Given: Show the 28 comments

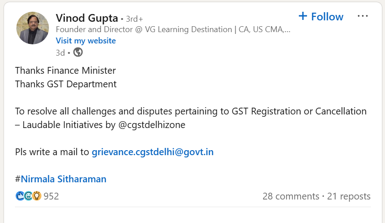Looking at the screenshot, I should pyautogui.click(x=291, y=196).
